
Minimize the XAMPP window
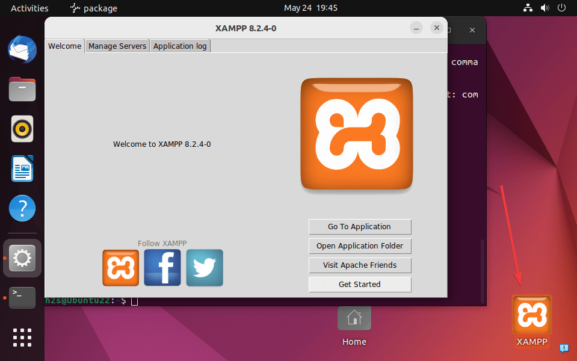416,28
